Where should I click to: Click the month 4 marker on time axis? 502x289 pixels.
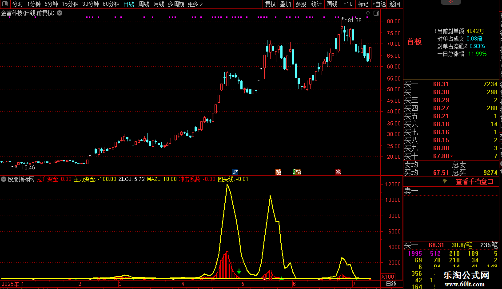coord(183,284)
